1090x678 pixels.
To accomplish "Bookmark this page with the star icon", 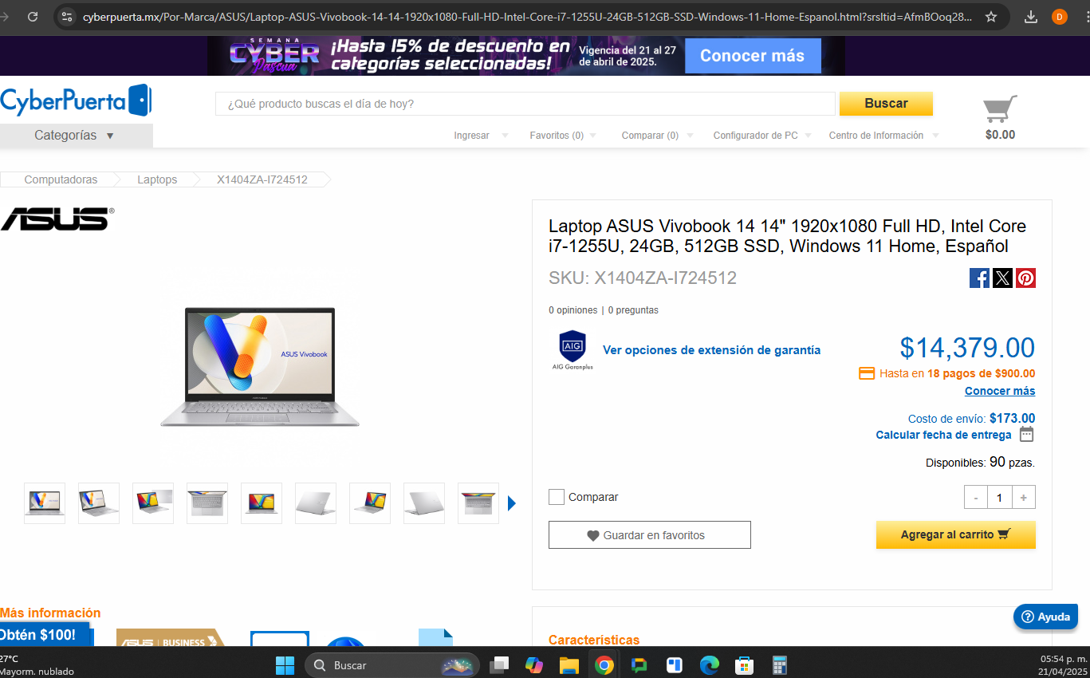I will coord(991,16).
